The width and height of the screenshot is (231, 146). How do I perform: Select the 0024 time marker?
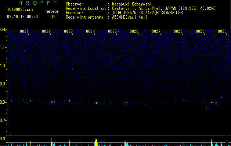point(90,31)
